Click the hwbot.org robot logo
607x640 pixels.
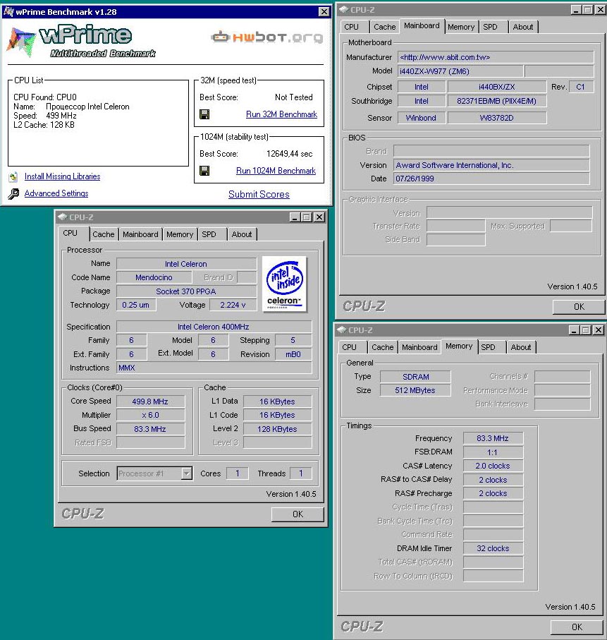[220, 37]
